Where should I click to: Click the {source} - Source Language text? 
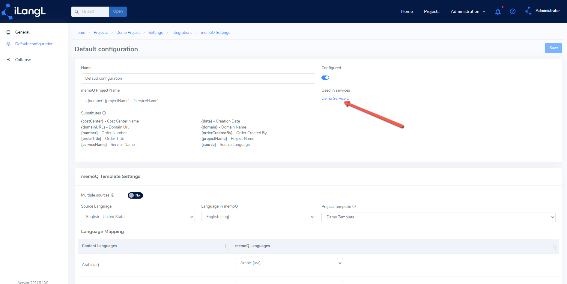pos(225,145)
